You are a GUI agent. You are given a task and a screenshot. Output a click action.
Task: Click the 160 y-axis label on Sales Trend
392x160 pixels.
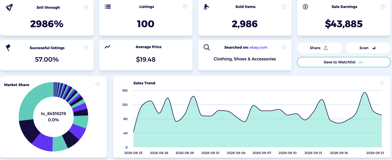coord(125,90)
